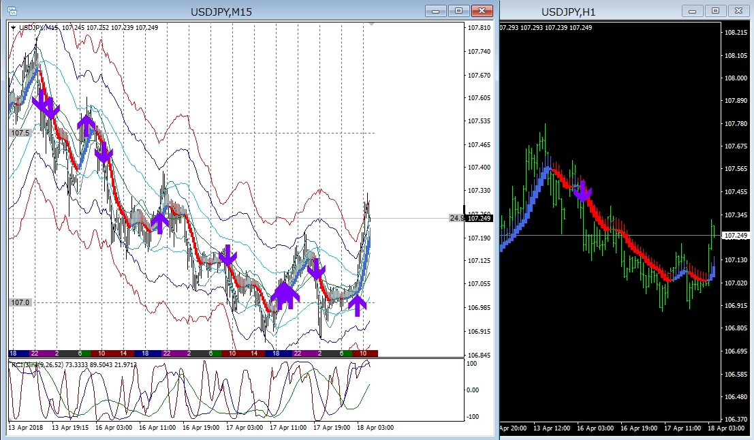Click the 13 Apr 19:15 time label
Screen dimensions: 754x440
[x=70, y=428]
